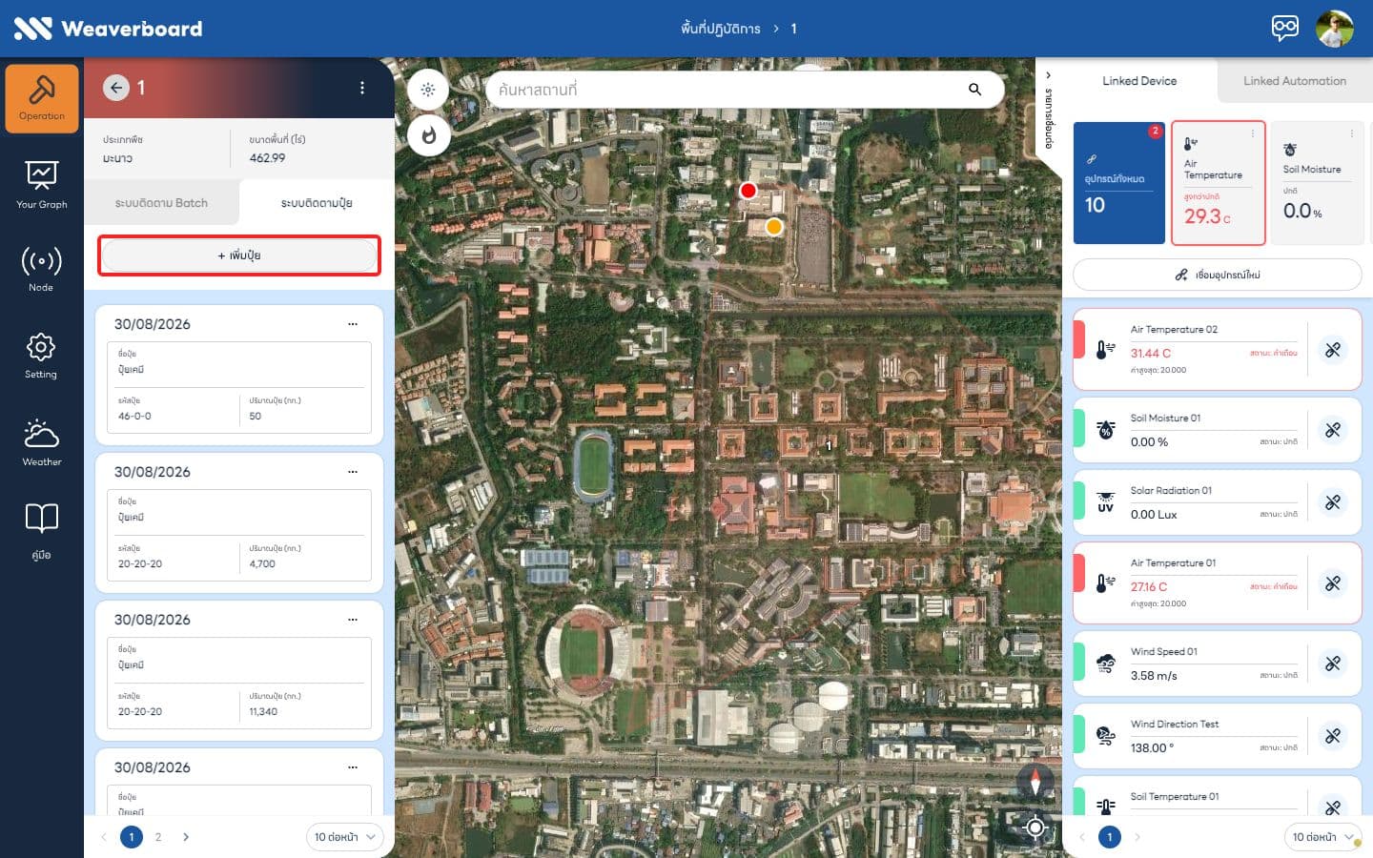The height and width of the screenshot is (858, 1373).
Task: Click the + เพิ่มปุ๋ย button
Action: pyautogui.click(x=239, y=255)
